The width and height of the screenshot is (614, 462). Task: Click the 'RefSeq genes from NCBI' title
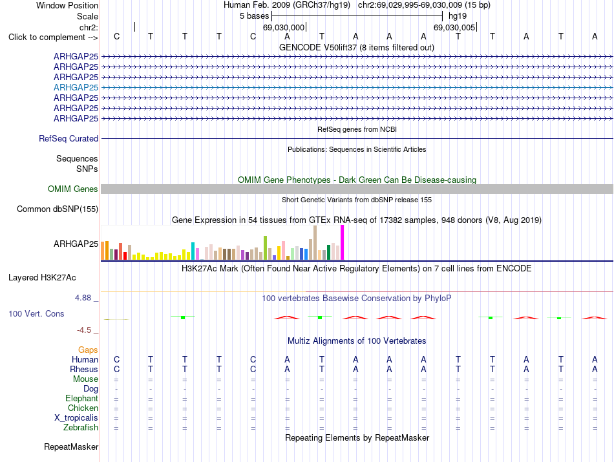pyautogui.click(x=357, y=129)
